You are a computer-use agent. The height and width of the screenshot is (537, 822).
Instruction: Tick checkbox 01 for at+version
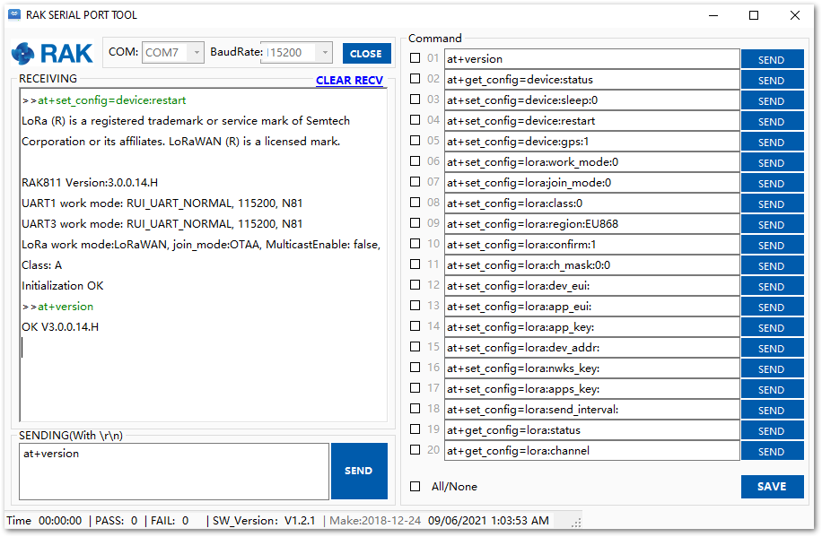[415, 58]
